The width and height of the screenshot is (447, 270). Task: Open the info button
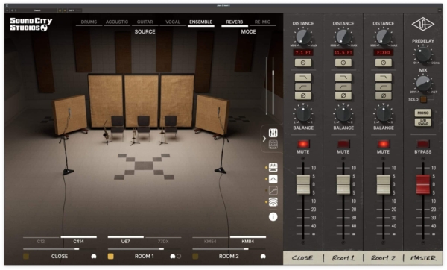coord(273,216)
